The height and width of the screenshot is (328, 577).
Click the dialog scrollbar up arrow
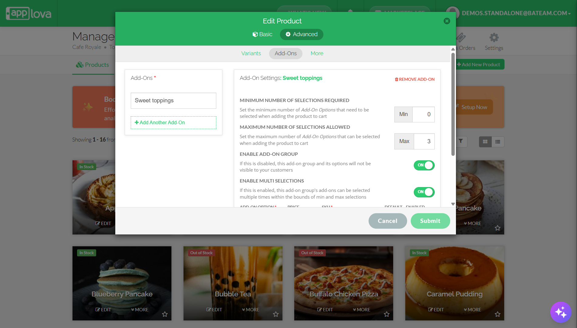453,49
